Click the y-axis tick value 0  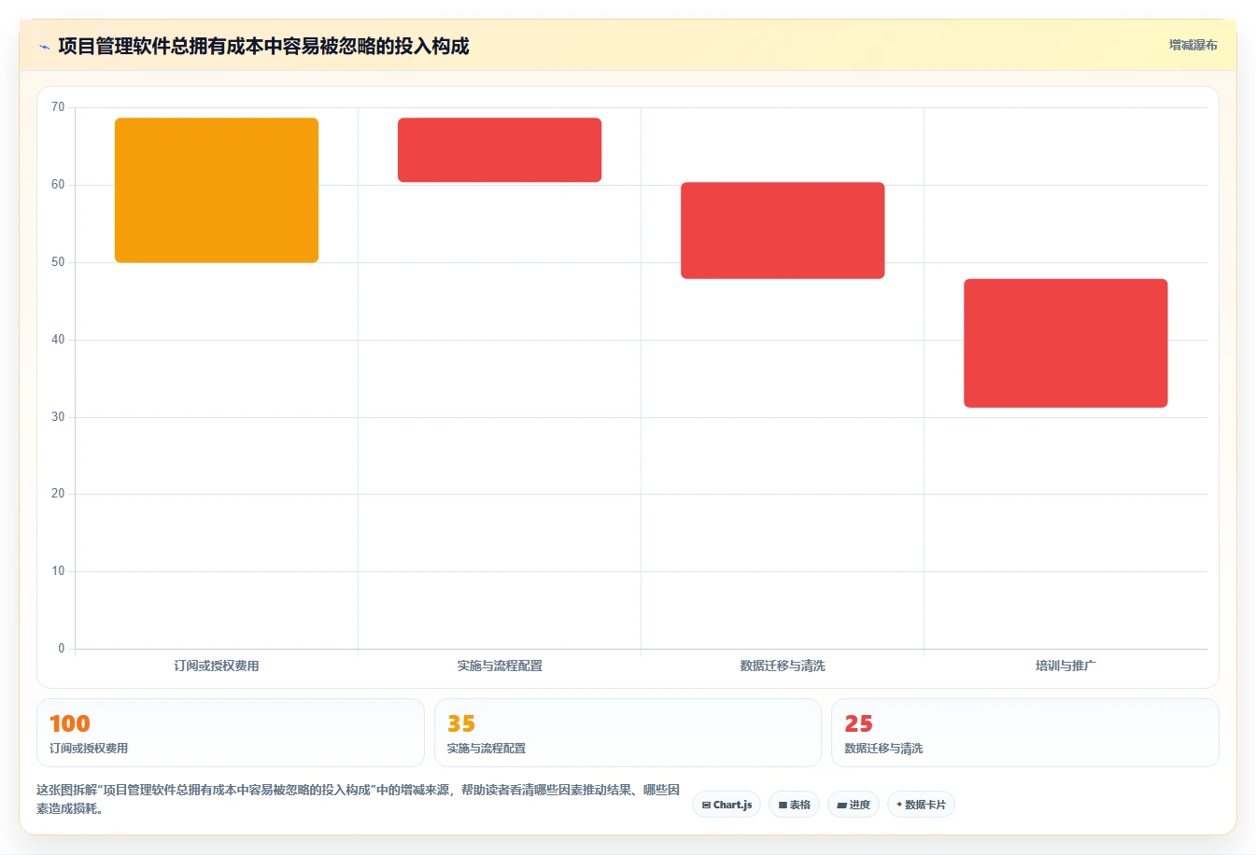[x=62, y=649]
